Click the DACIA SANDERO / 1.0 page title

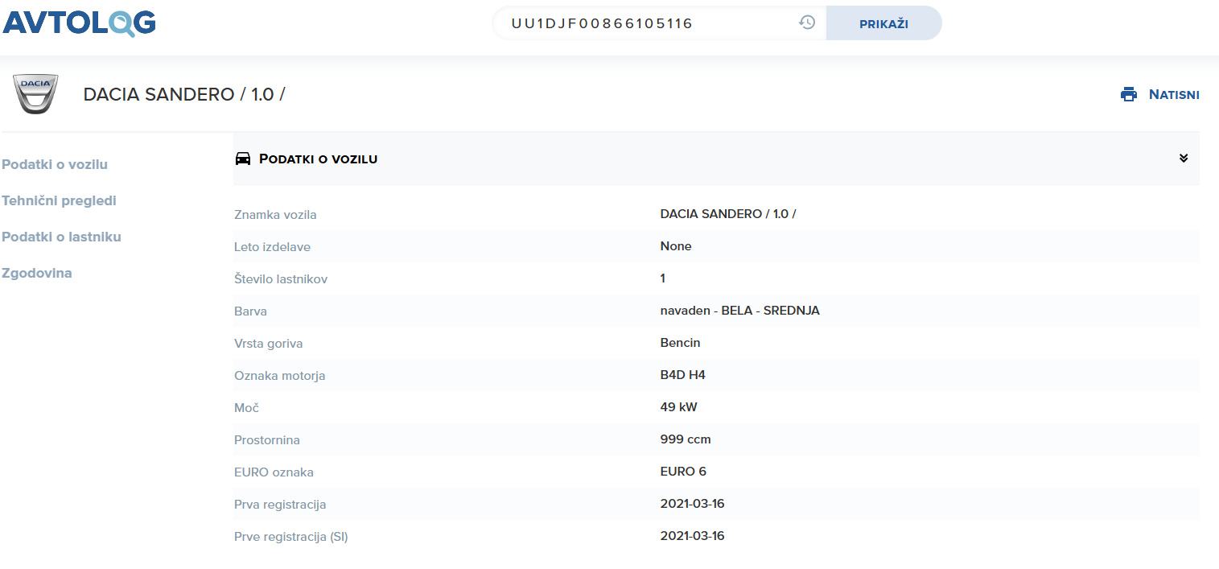pos(184,94)
